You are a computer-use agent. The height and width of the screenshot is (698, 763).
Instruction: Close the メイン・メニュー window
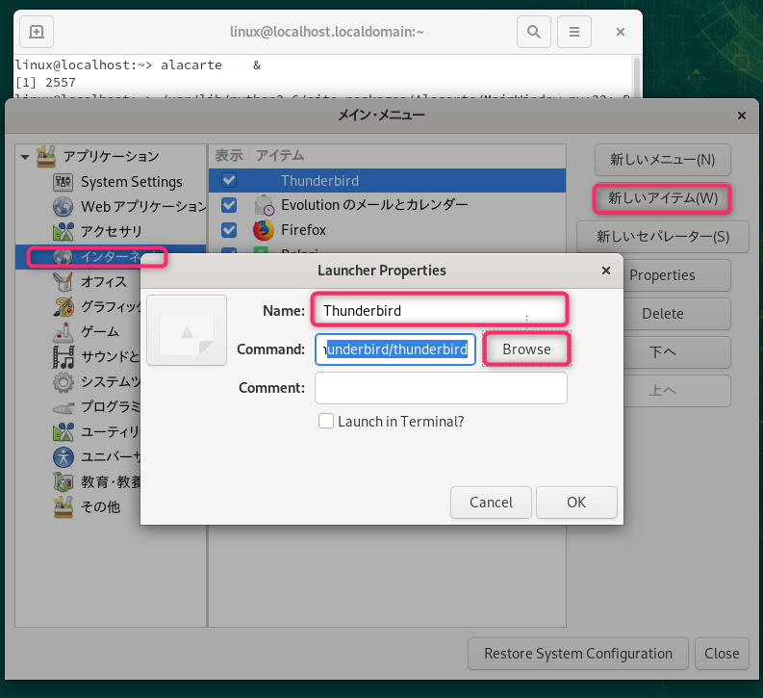click(x=742, y=116)
